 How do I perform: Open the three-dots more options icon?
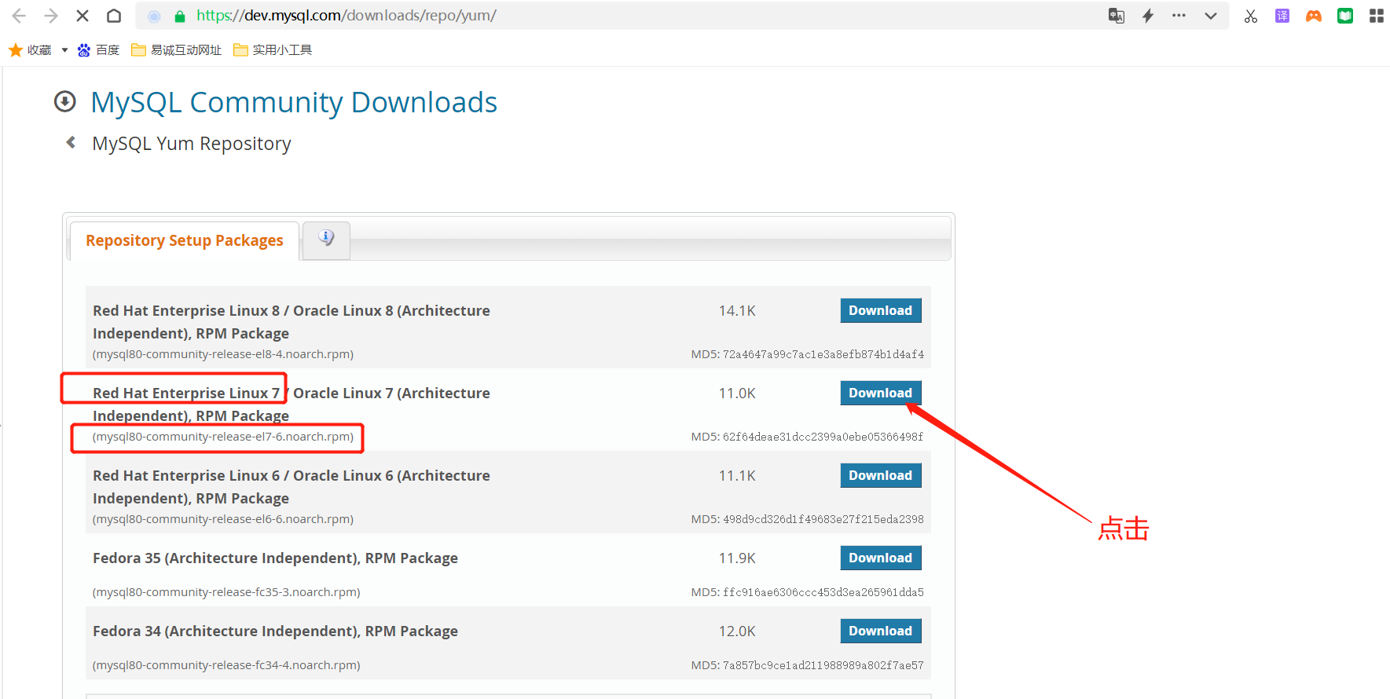click(1179, 16)
